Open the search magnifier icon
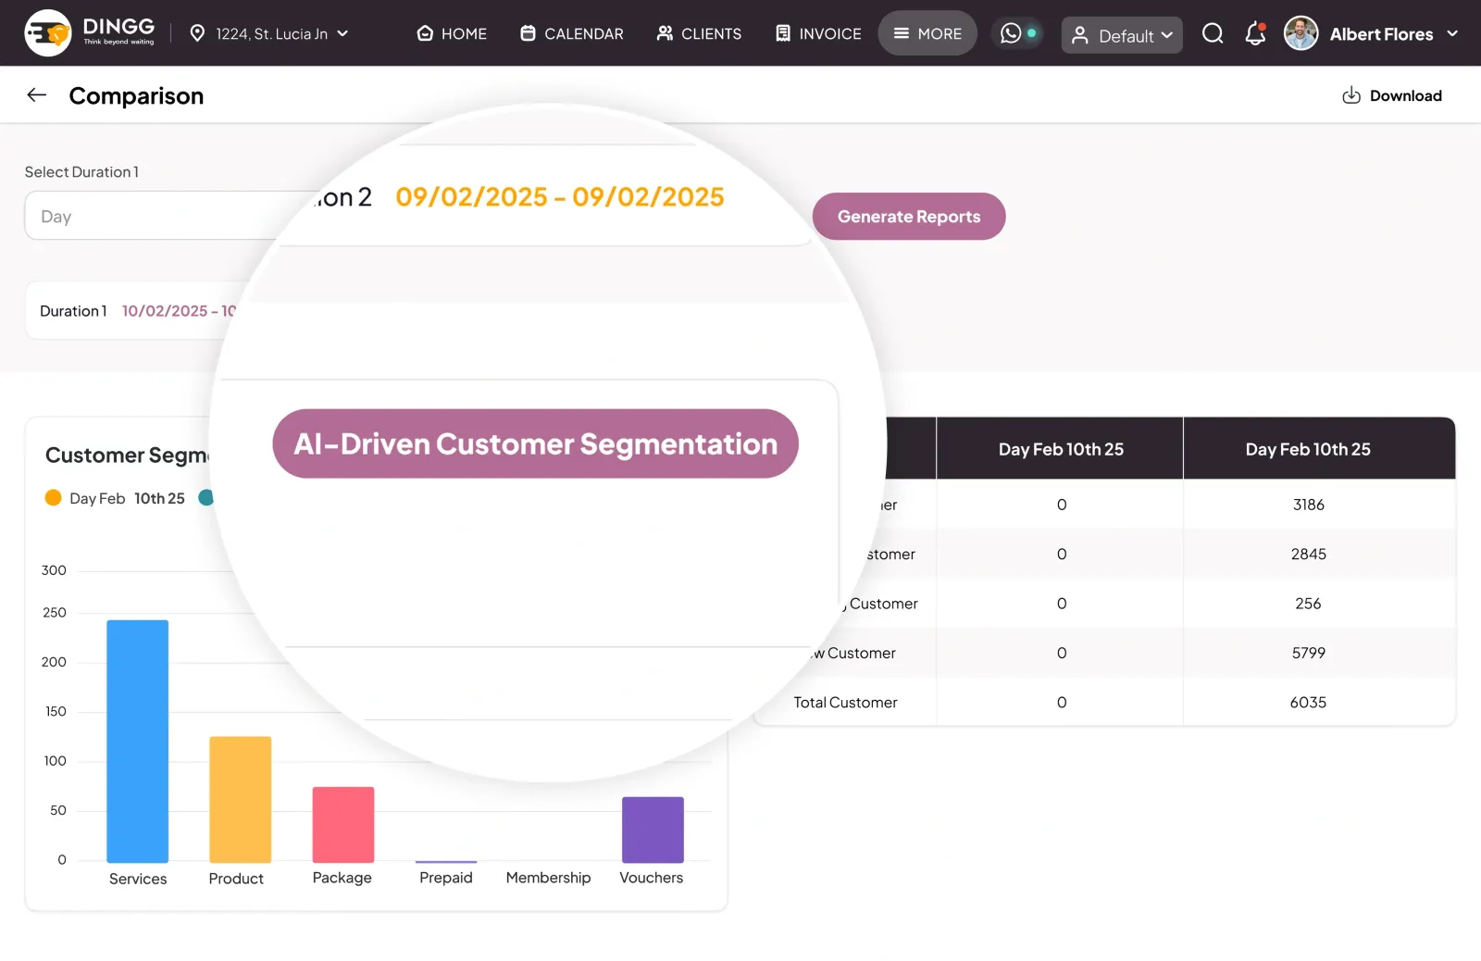The width and height of the screenshot is (1481, 961). pos(1213,34)
